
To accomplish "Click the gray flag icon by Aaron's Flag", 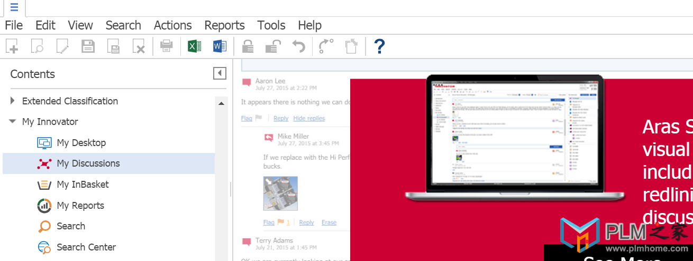I will click(x=259, y=118).
